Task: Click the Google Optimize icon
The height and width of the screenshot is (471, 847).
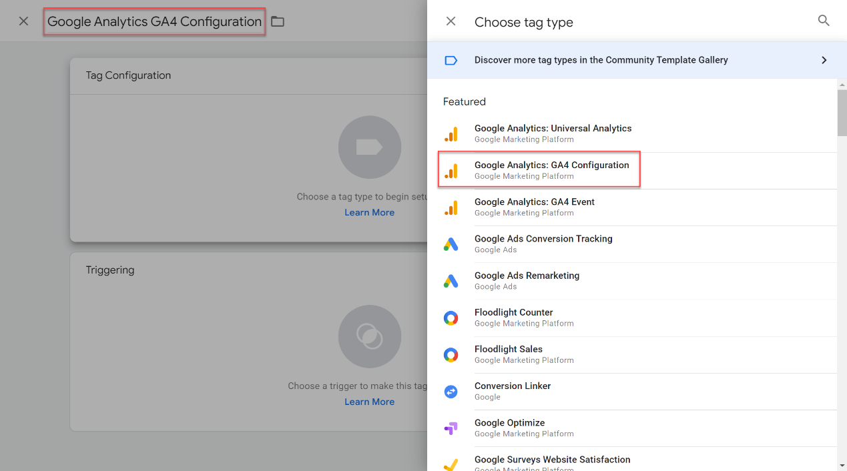Action: (x=451, y=428)
